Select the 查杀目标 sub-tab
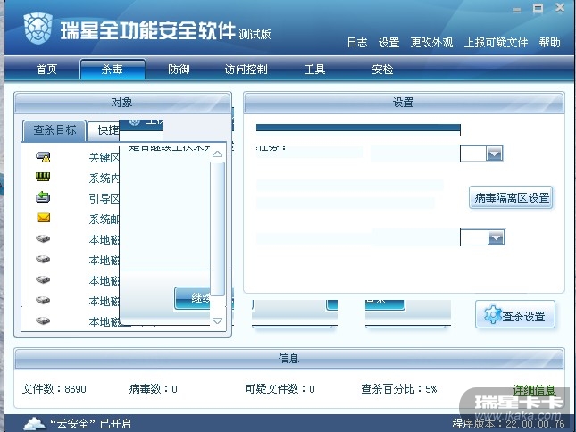Screen dimensions: 576x432 [54, 130]
